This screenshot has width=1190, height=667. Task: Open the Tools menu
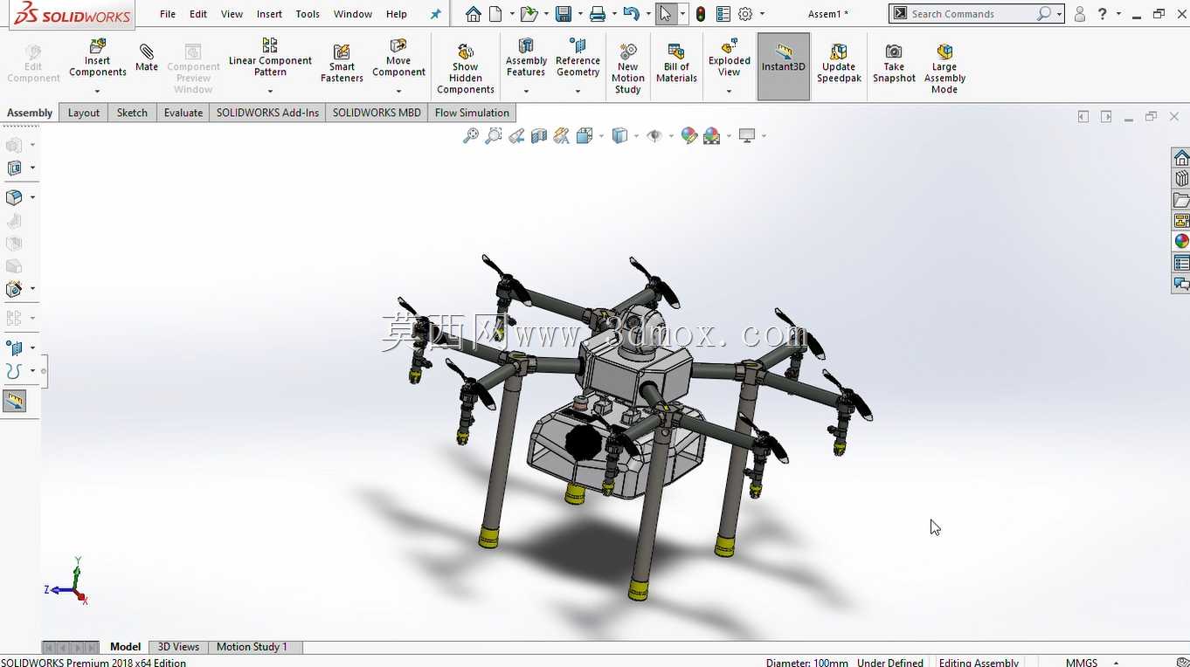pyautogui.click(x=308, y=14)
